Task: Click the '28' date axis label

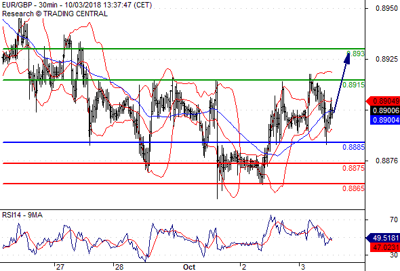Action: 119,267
